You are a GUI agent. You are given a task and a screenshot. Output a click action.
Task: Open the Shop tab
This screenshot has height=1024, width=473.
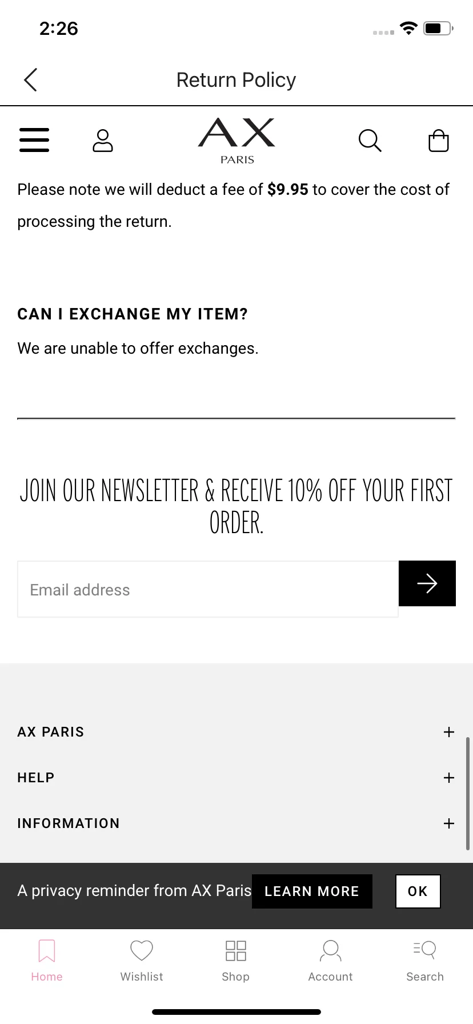(x=236, y=960)
